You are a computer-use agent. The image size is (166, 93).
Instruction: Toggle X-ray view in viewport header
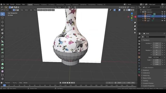coord(124,10)
